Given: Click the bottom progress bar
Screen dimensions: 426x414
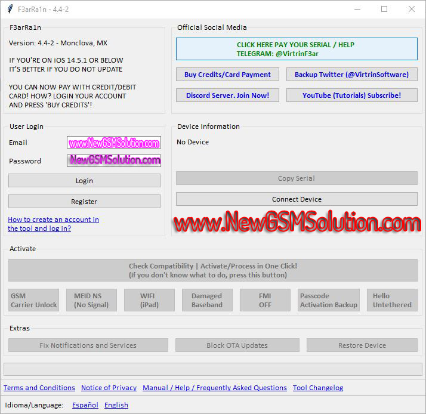Looking at the screenshot, I should point(213,369).
